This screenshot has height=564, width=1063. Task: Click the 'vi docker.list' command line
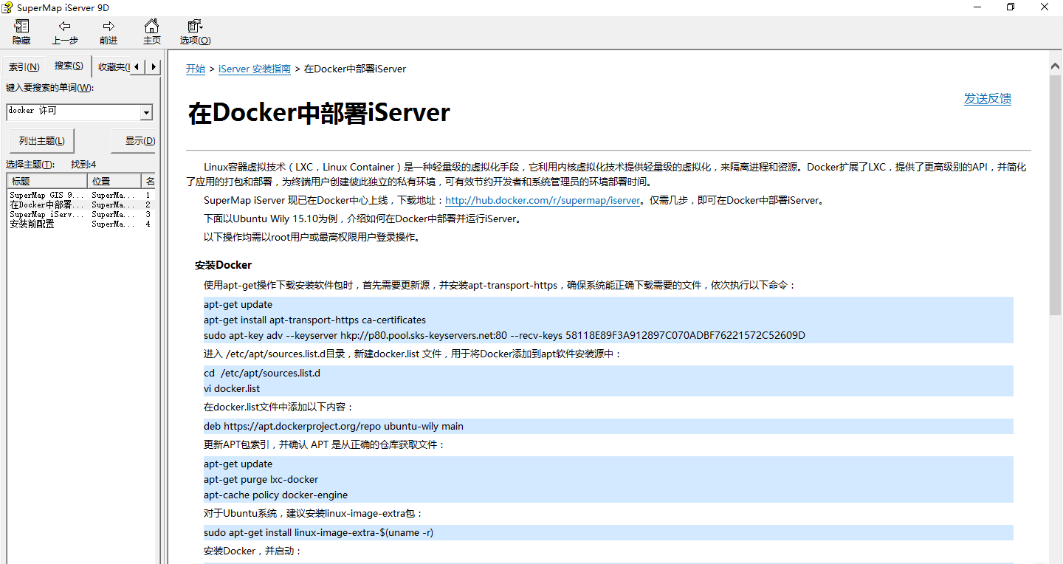(x=232, y=388)
